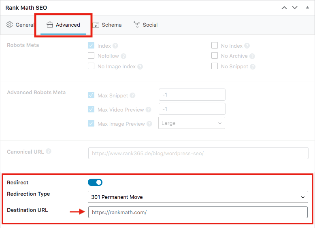Show help for the No Snippet option
This screenshot has width=315, height=228.
[x=253, y=67]
